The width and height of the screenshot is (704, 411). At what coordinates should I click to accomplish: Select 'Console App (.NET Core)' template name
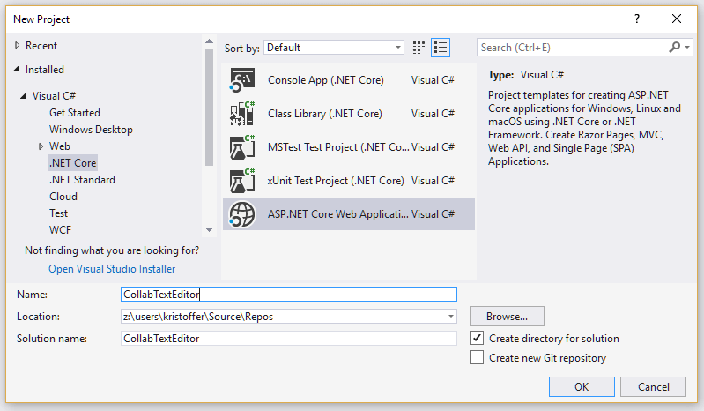(x=326, y=80)
